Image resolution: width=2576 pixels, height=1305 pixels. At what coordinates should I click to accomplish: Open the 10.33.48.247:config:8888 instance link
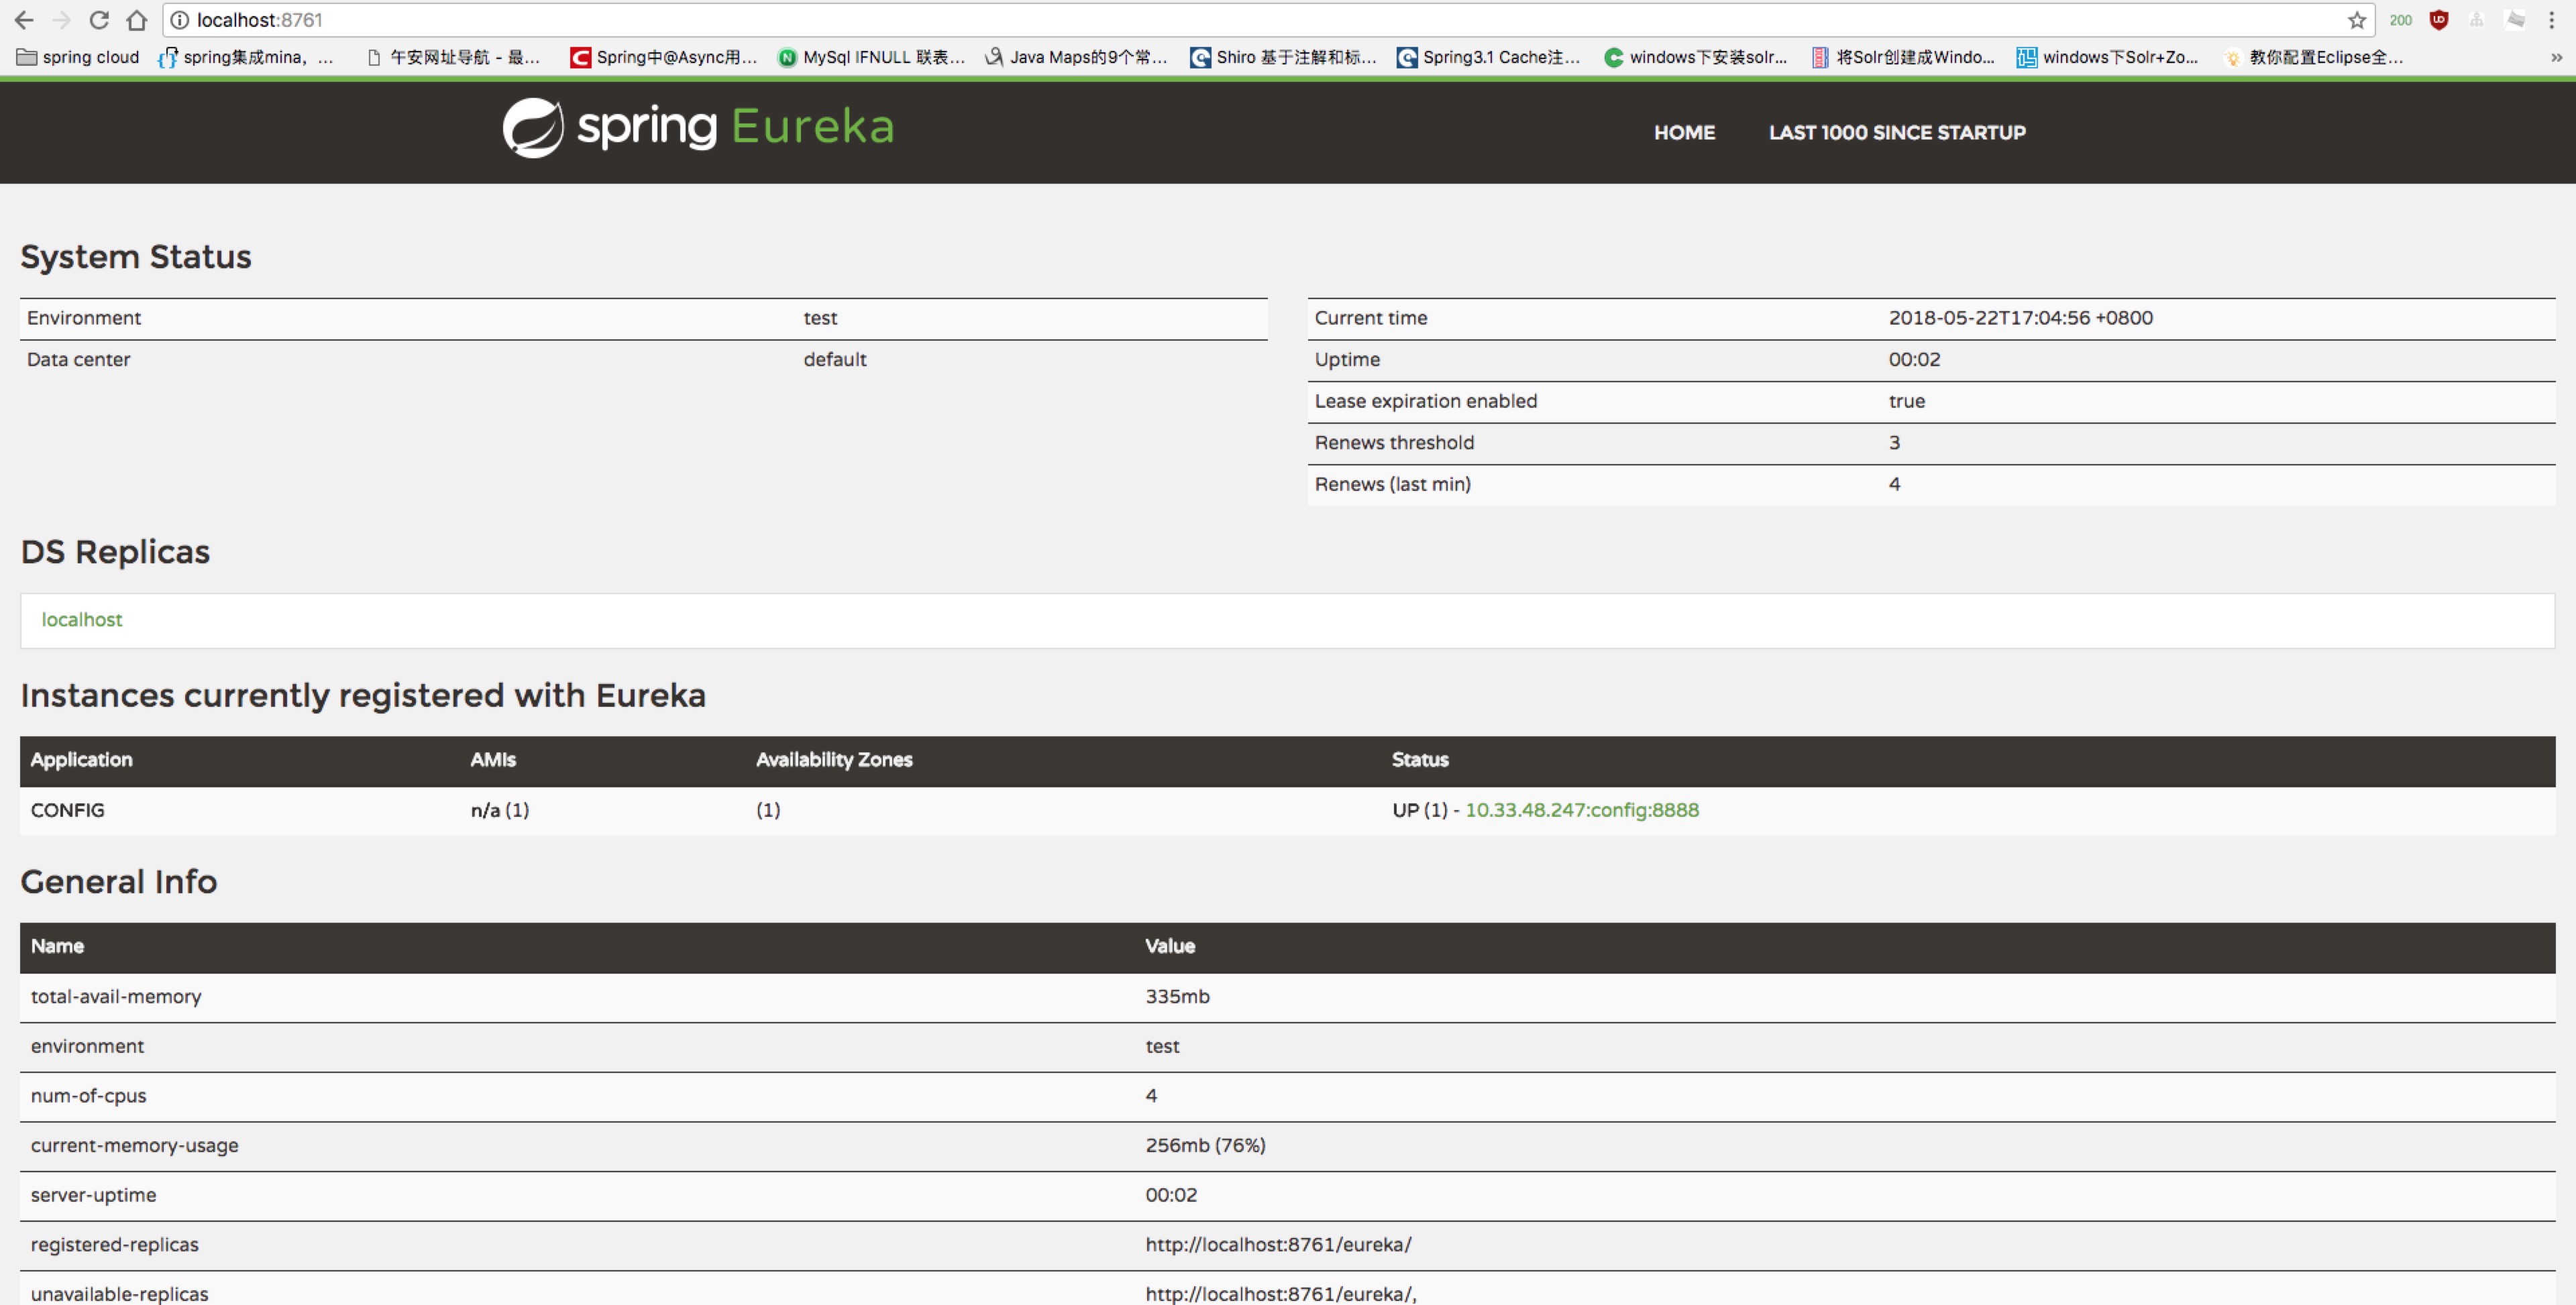coord(1581,810)
